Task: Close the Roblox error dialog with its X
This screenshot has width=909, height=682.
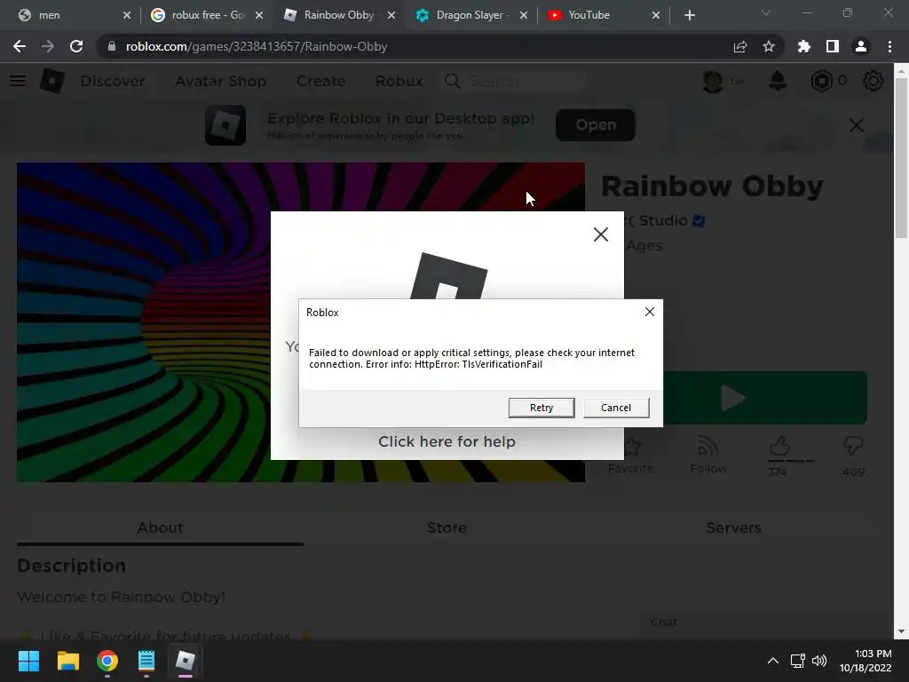Action: 650,312
